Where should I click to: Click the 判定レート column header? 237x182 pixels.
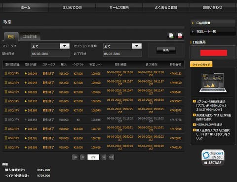click(96, 64)
